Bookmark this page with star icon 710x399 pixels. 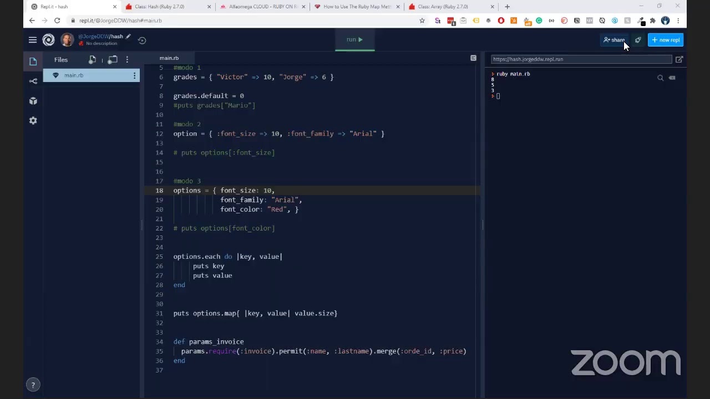pos(422,21)
